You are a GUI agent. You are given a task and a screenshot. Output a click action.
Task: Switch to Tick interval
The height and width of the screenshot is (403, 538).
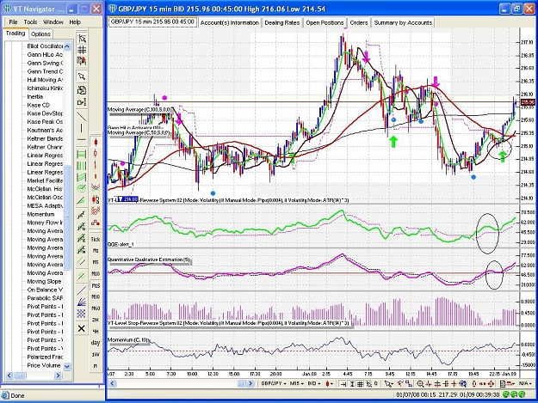coord(96,240)
